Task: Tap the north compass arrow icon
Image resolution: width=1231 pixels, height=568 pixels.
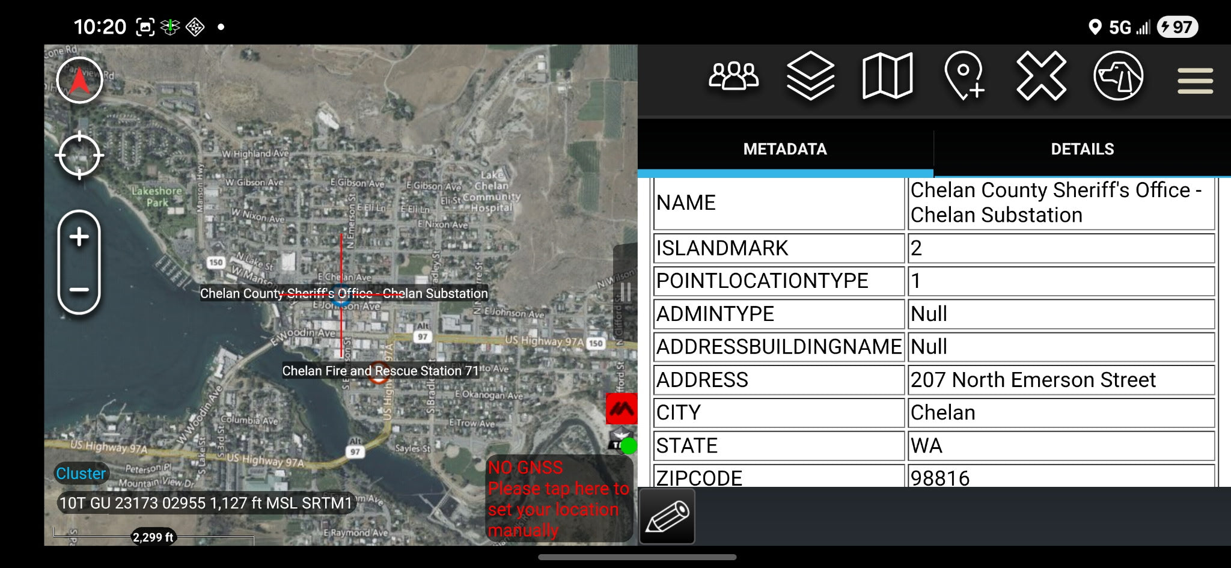Action: click(x=79, y=81)
